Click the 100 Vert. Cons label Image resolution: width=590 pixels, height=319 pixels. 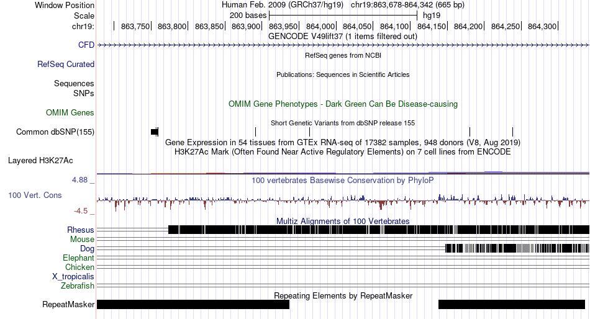click(x=35, y=195)
